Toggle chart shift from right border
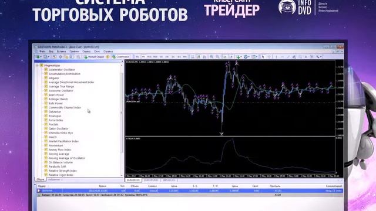 (230, 57)
